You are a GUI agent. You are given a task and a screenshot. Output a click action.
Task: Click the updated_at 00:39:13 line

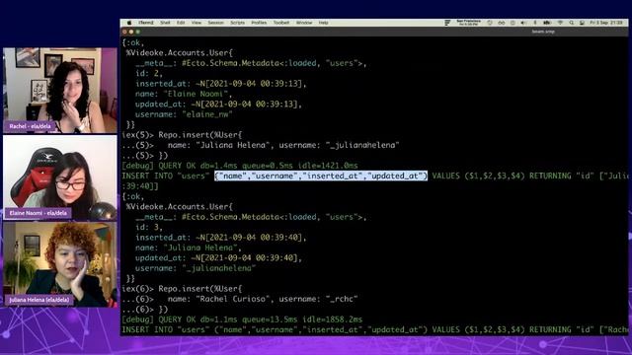click(x=218, y=105)
